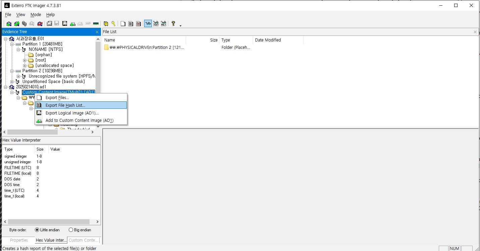The width and height of the screenshot is (480, 251).
Task: Collapse the Partition 1 [20481MB] node
Action: (12, 44)
